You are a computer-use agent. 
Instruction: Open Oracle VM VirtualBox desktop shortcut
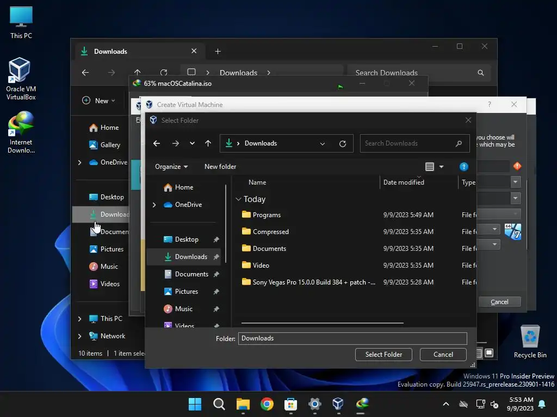[x=21, y=79]
